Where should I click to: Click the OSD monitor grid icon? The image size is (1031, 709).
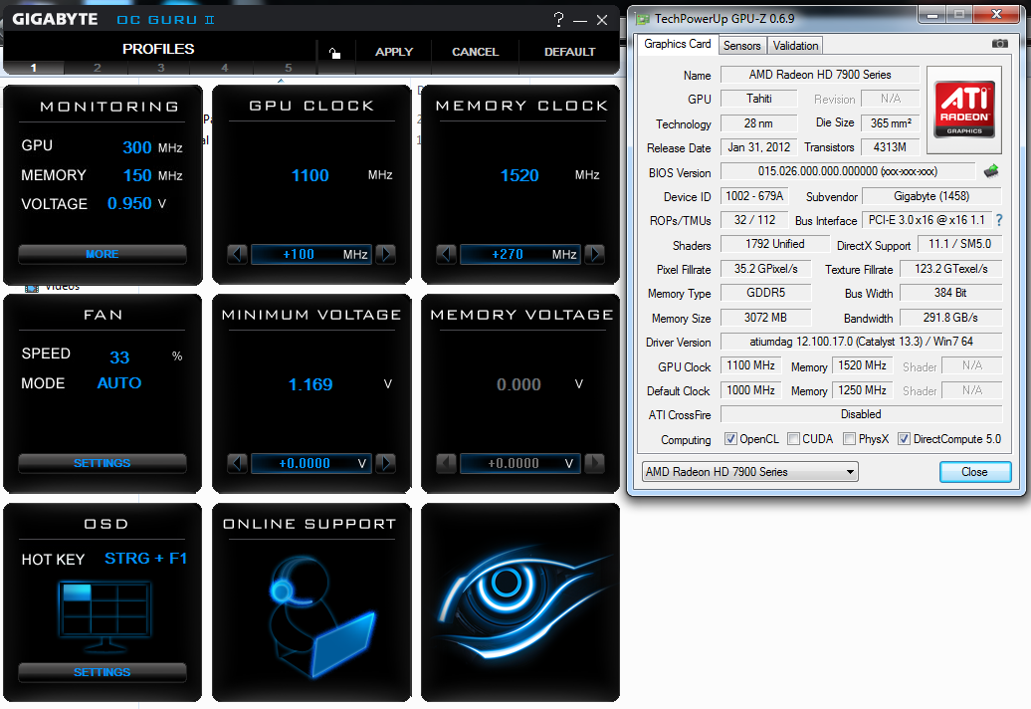[x=104, y=615]
